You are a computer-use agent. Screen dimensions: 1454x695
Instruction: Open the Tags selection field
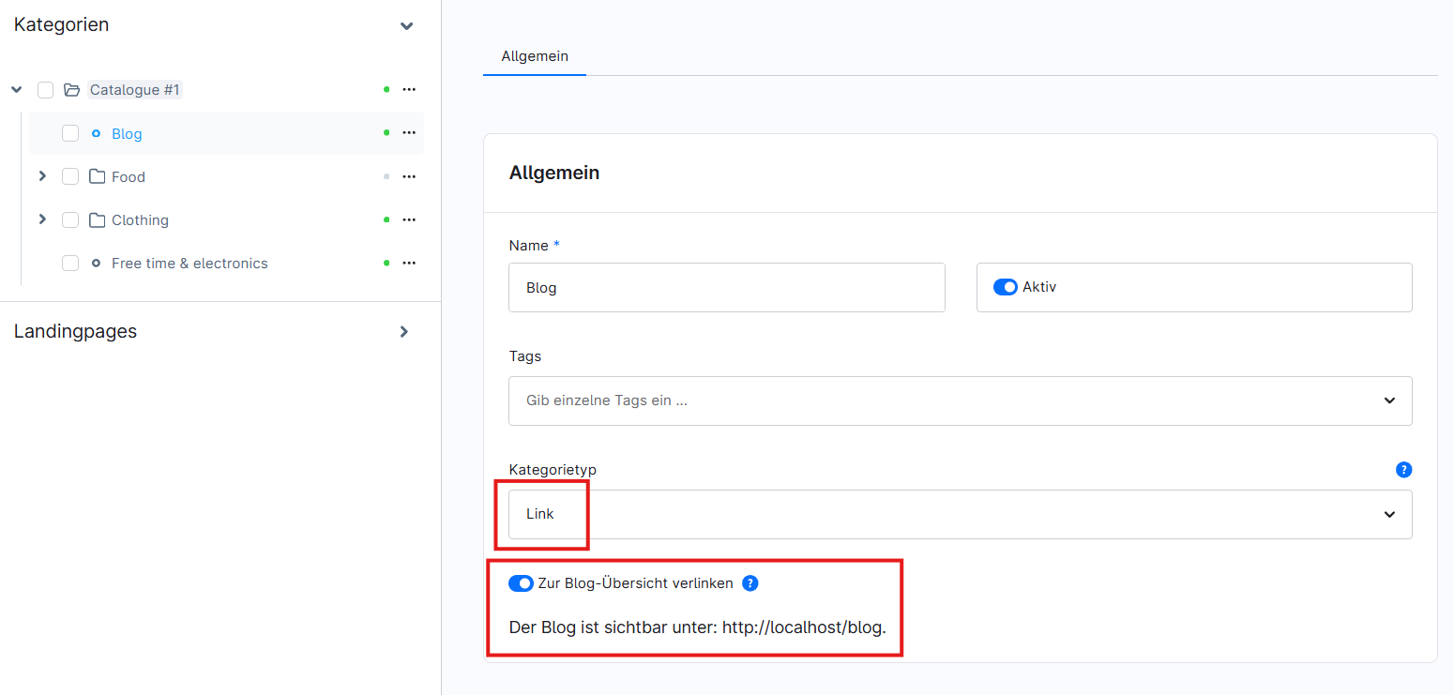[960, 400]
